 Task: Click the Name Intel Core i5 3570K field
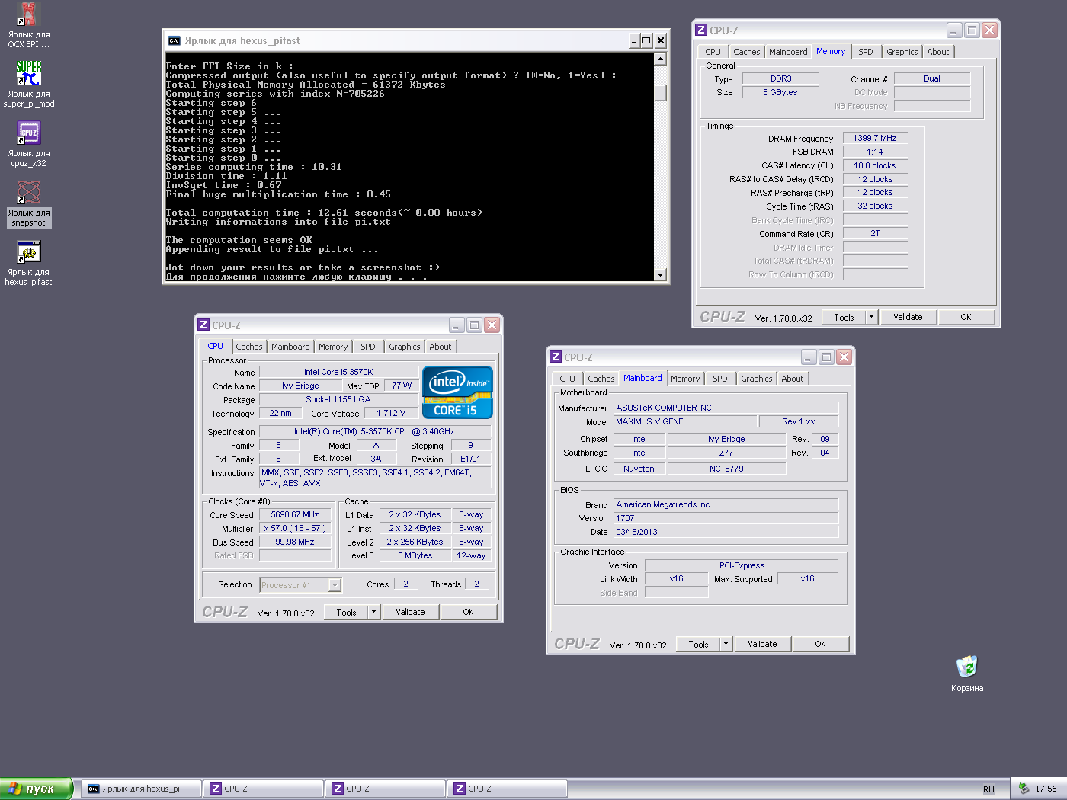click(338, 372)
